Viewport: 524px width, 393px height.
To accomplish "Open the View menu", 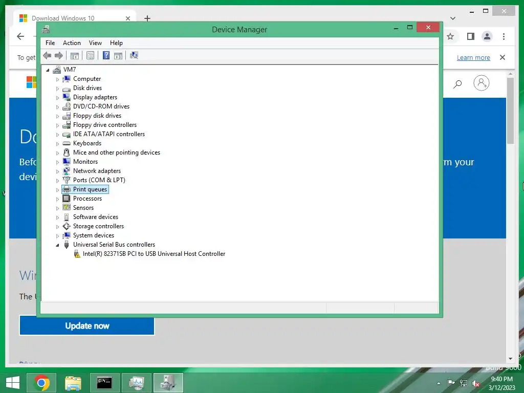I will pyautogui.click(x=95, y=43).
